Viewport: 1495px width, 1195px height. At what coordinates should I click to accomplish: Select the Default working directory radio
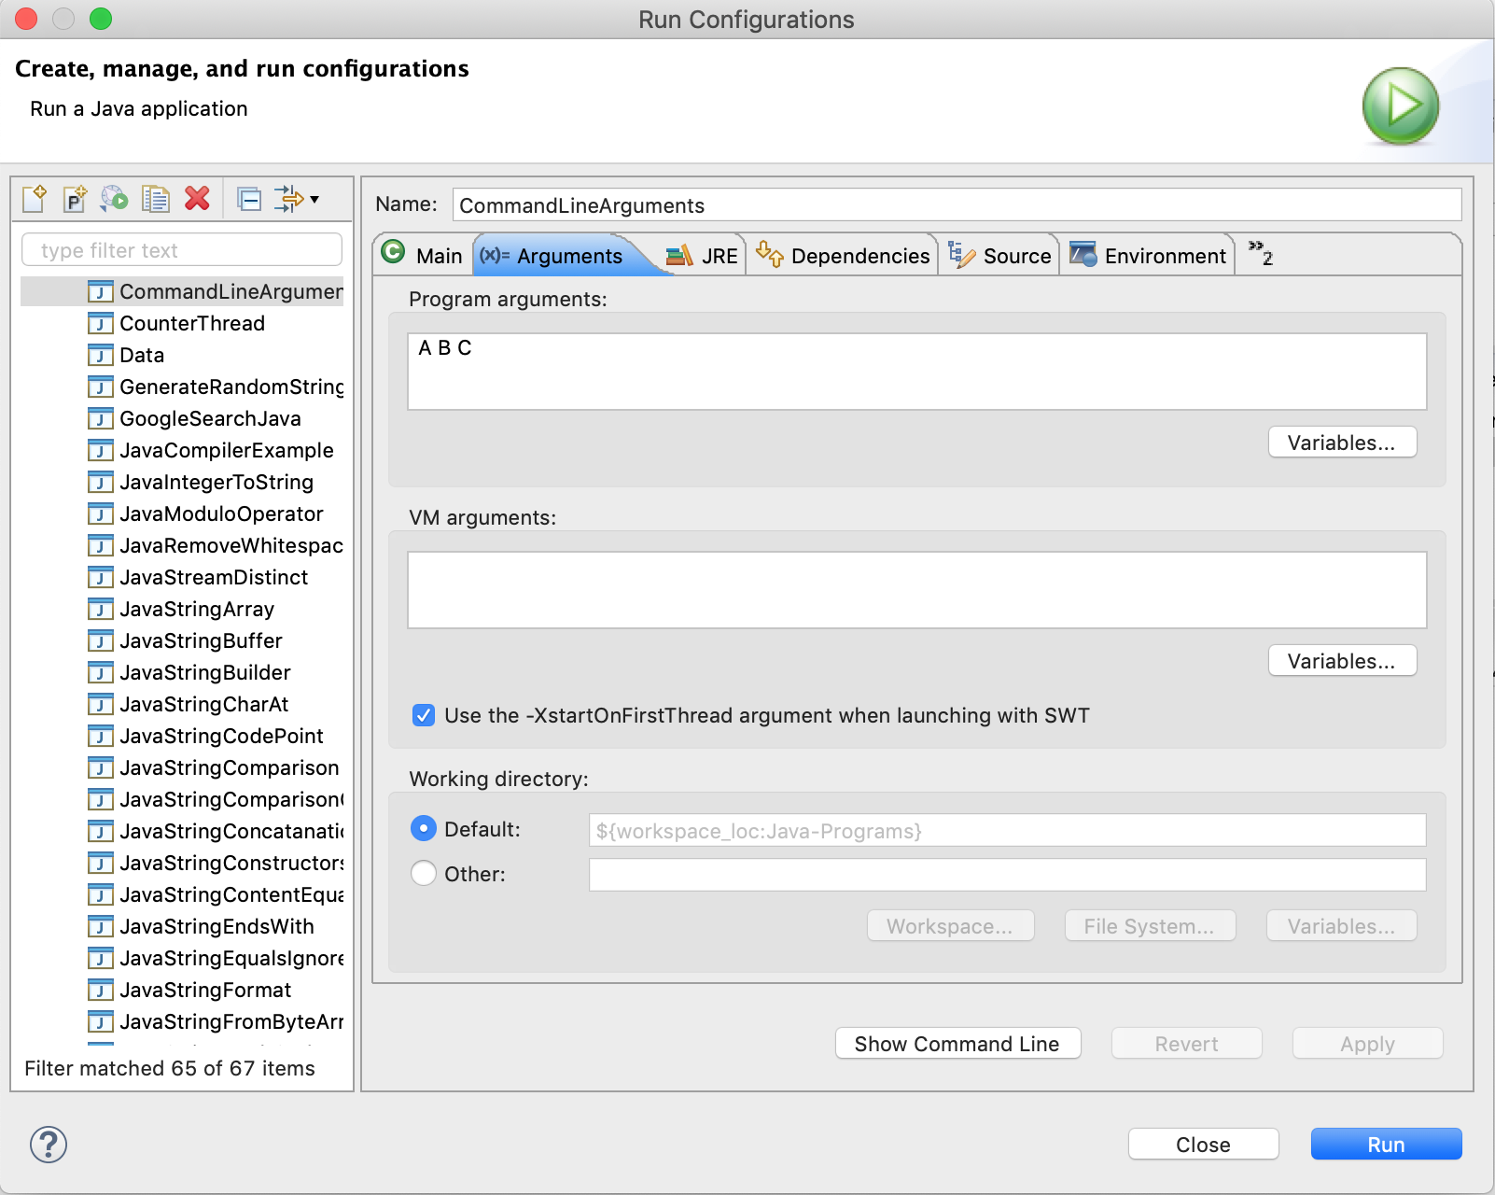424,828
